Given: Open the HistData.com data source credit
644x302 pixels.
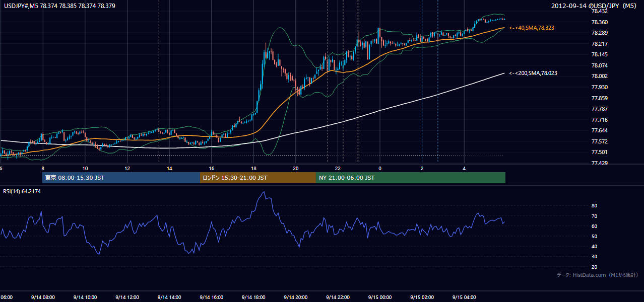Looking at the screenshot, I should tap(598, 275).
